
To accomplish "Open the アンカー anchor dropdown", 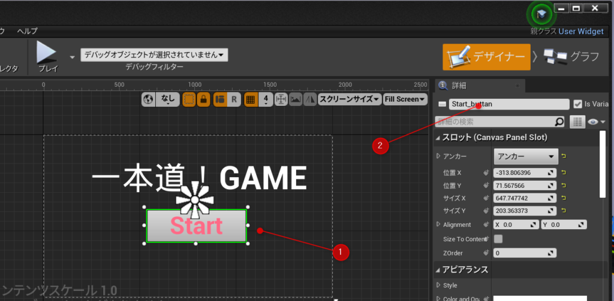I will [x=526, y=156].
